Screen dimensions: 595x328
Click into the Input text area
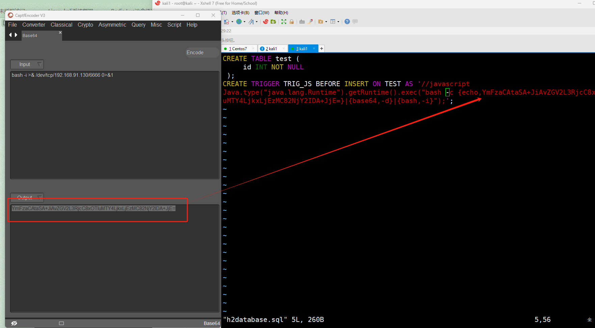(115, 125)
